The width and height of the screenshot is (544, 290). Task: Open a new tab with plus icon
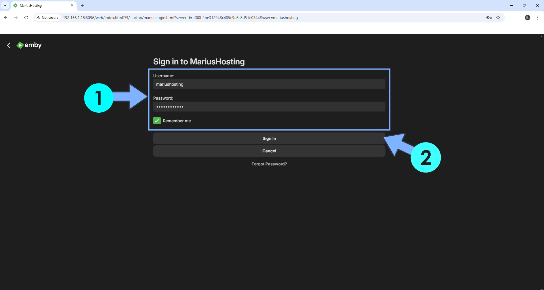pos(82,5)
